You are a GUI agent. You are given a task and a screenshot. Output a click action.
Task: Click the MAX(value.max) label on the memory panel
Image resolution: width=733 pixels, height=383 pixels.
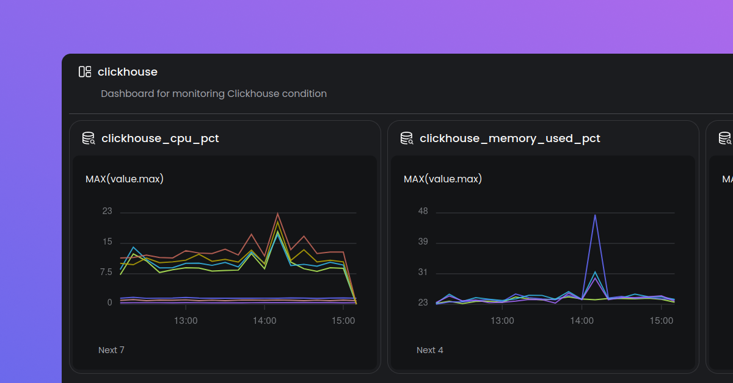click(x=442, y=178)
